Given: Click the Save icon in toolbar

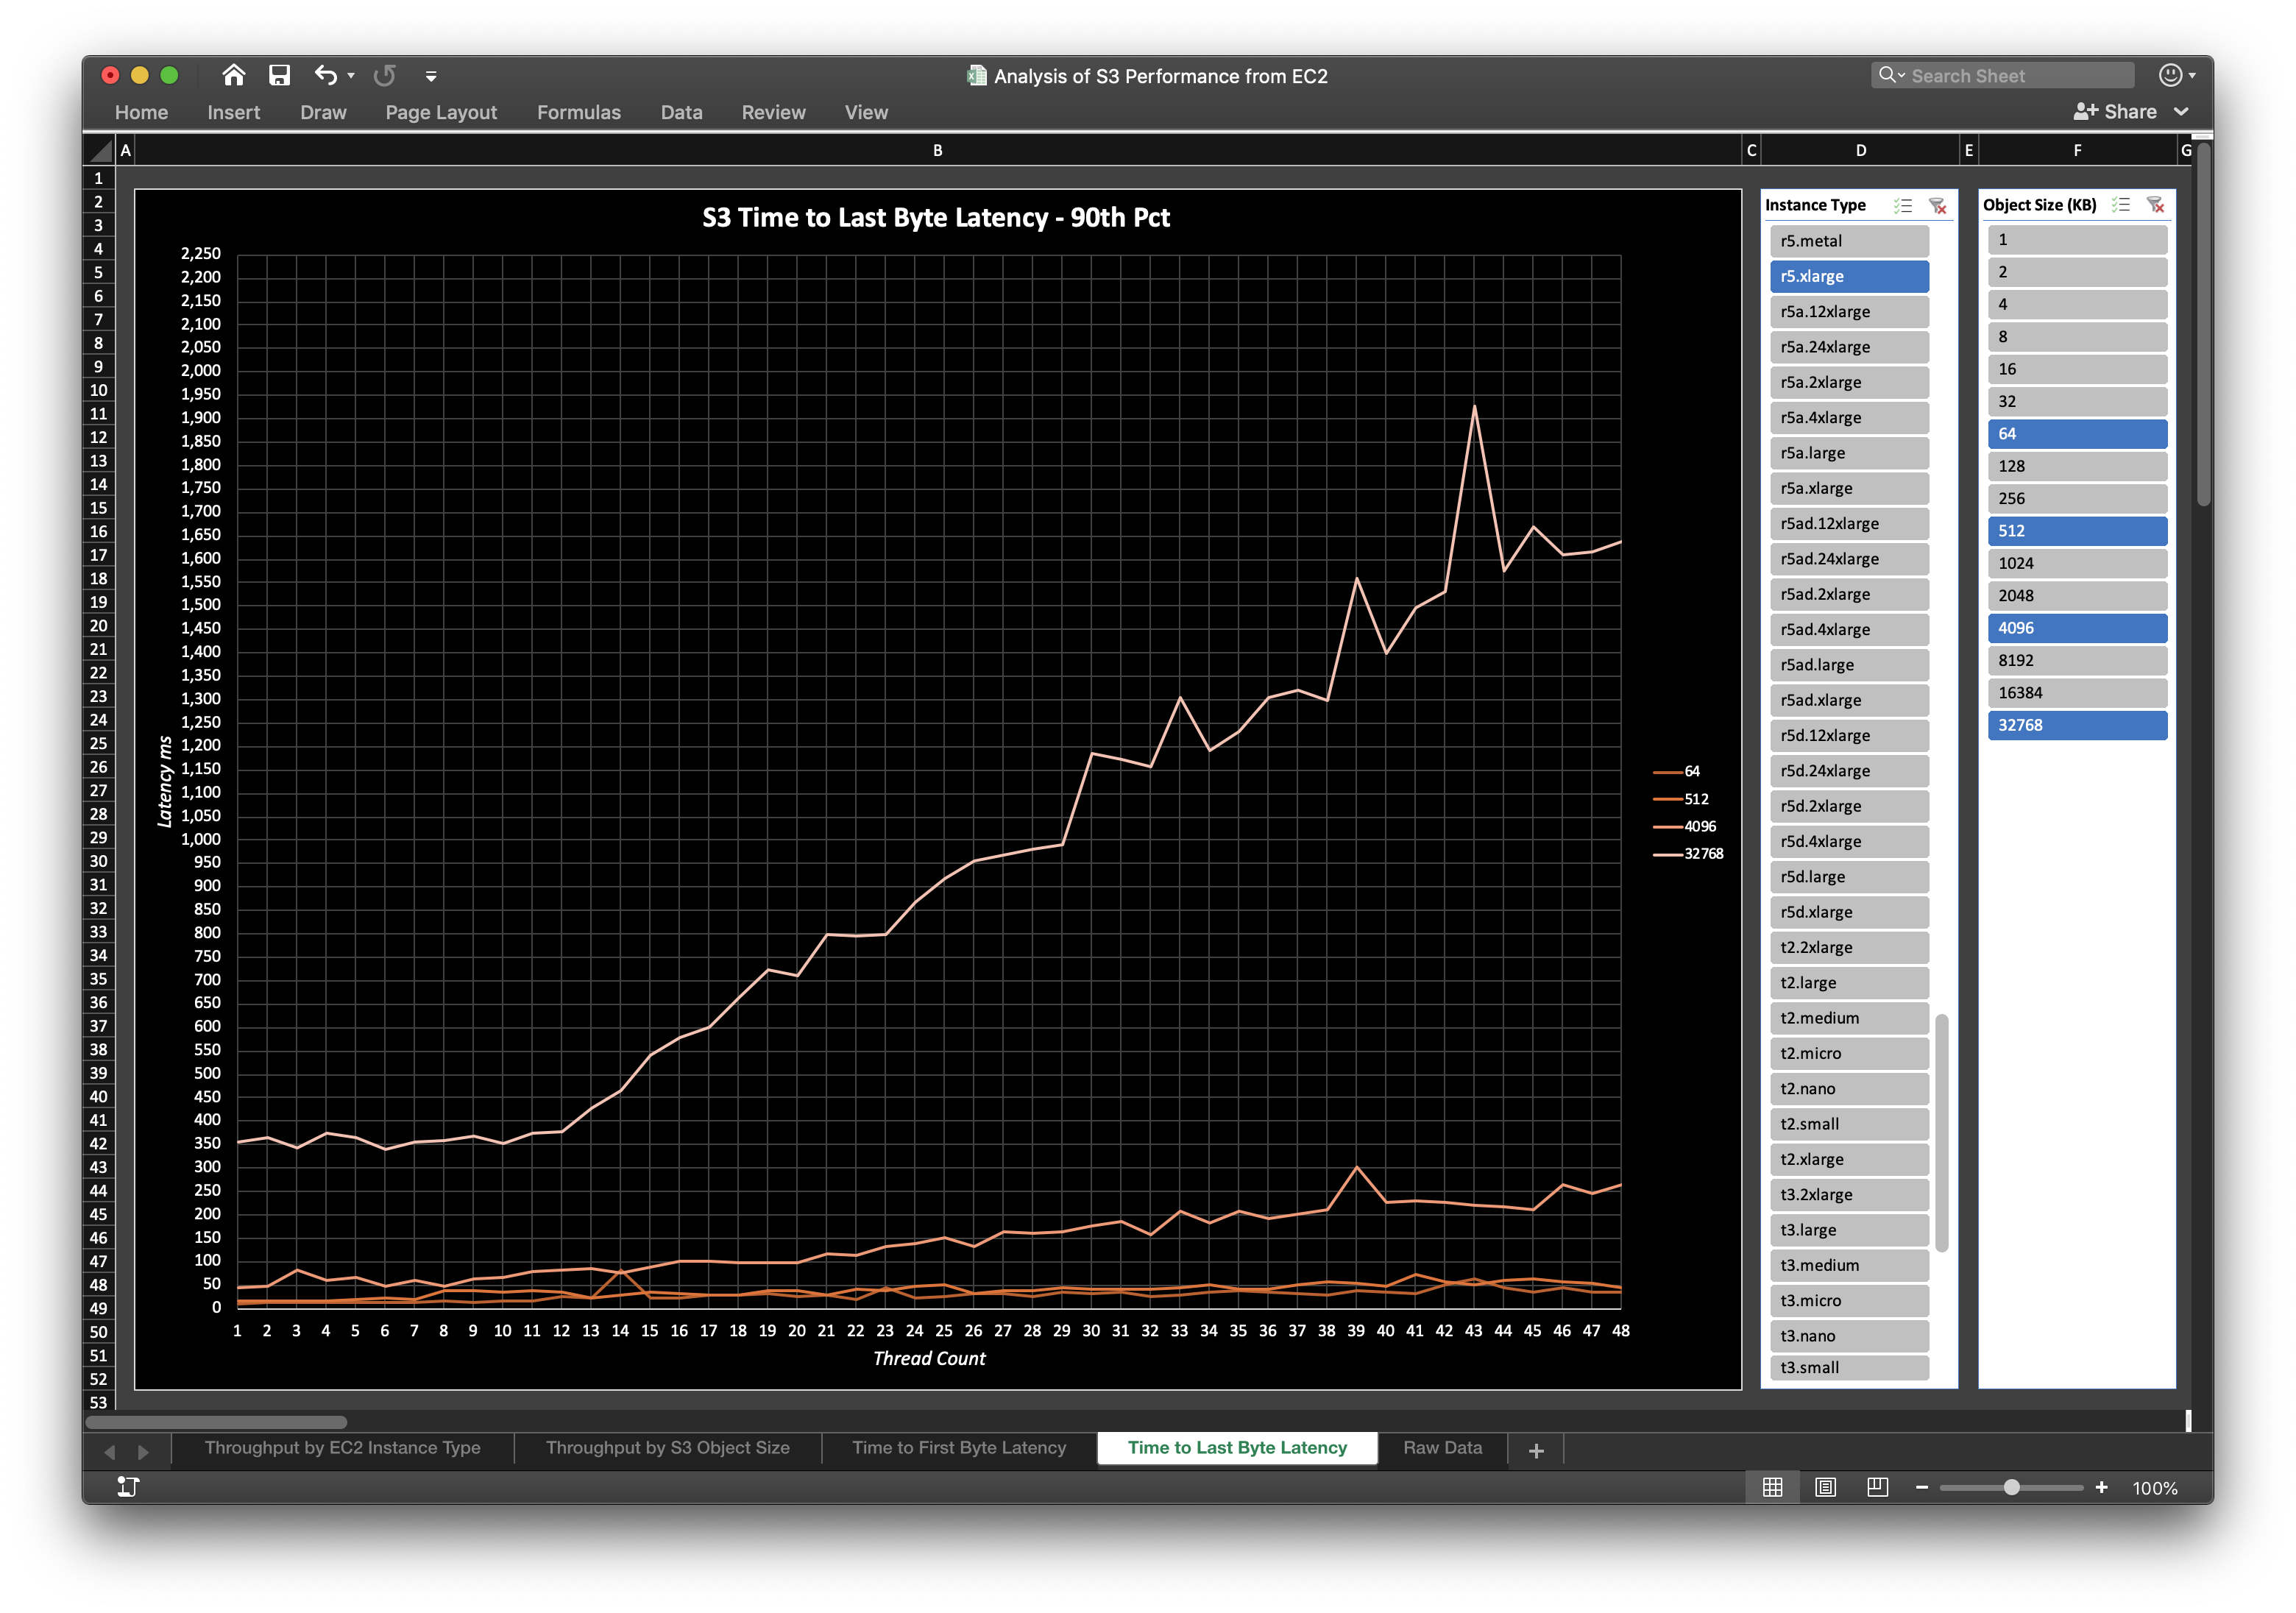Looking at the screenshot, I should coord(279,75).
